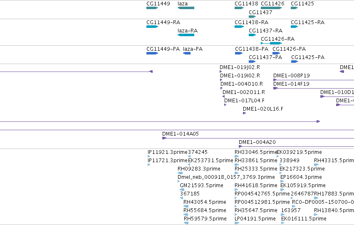Select the laza-RA transcript bar
This screenshot has height=225, width=354.
(186, 35)
